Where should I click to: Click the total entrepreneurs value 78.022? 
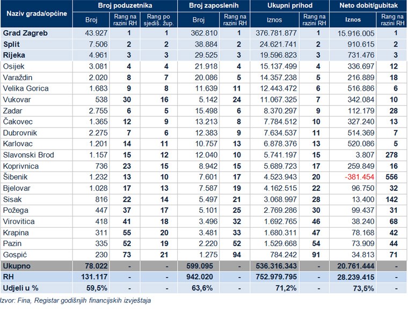(96, 266)
